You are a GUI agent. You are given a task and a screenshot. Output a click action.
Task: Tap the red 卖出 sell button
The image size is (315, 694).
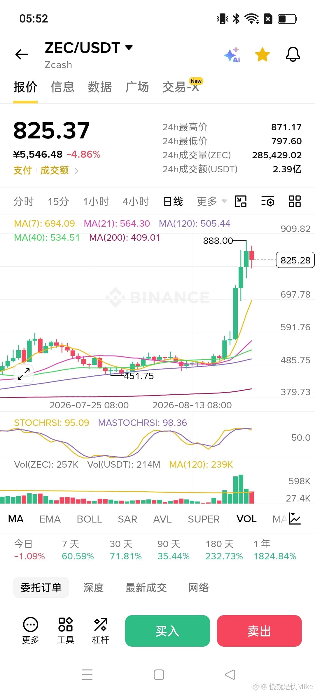click(259, 631)
